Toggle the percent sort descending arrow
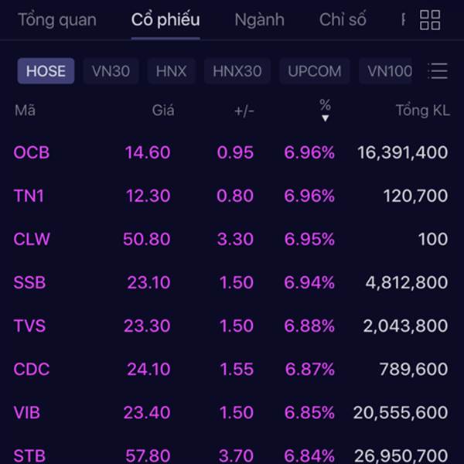This screenshot has height=464, width=464. (325, 118)
